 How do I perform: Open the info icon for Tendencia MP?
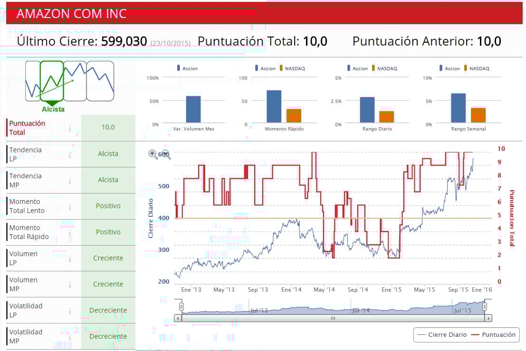(70, 181)
